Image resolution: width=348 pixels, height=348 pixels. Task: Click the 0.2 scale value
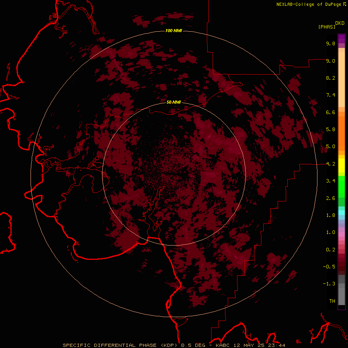tap(331, 250)
